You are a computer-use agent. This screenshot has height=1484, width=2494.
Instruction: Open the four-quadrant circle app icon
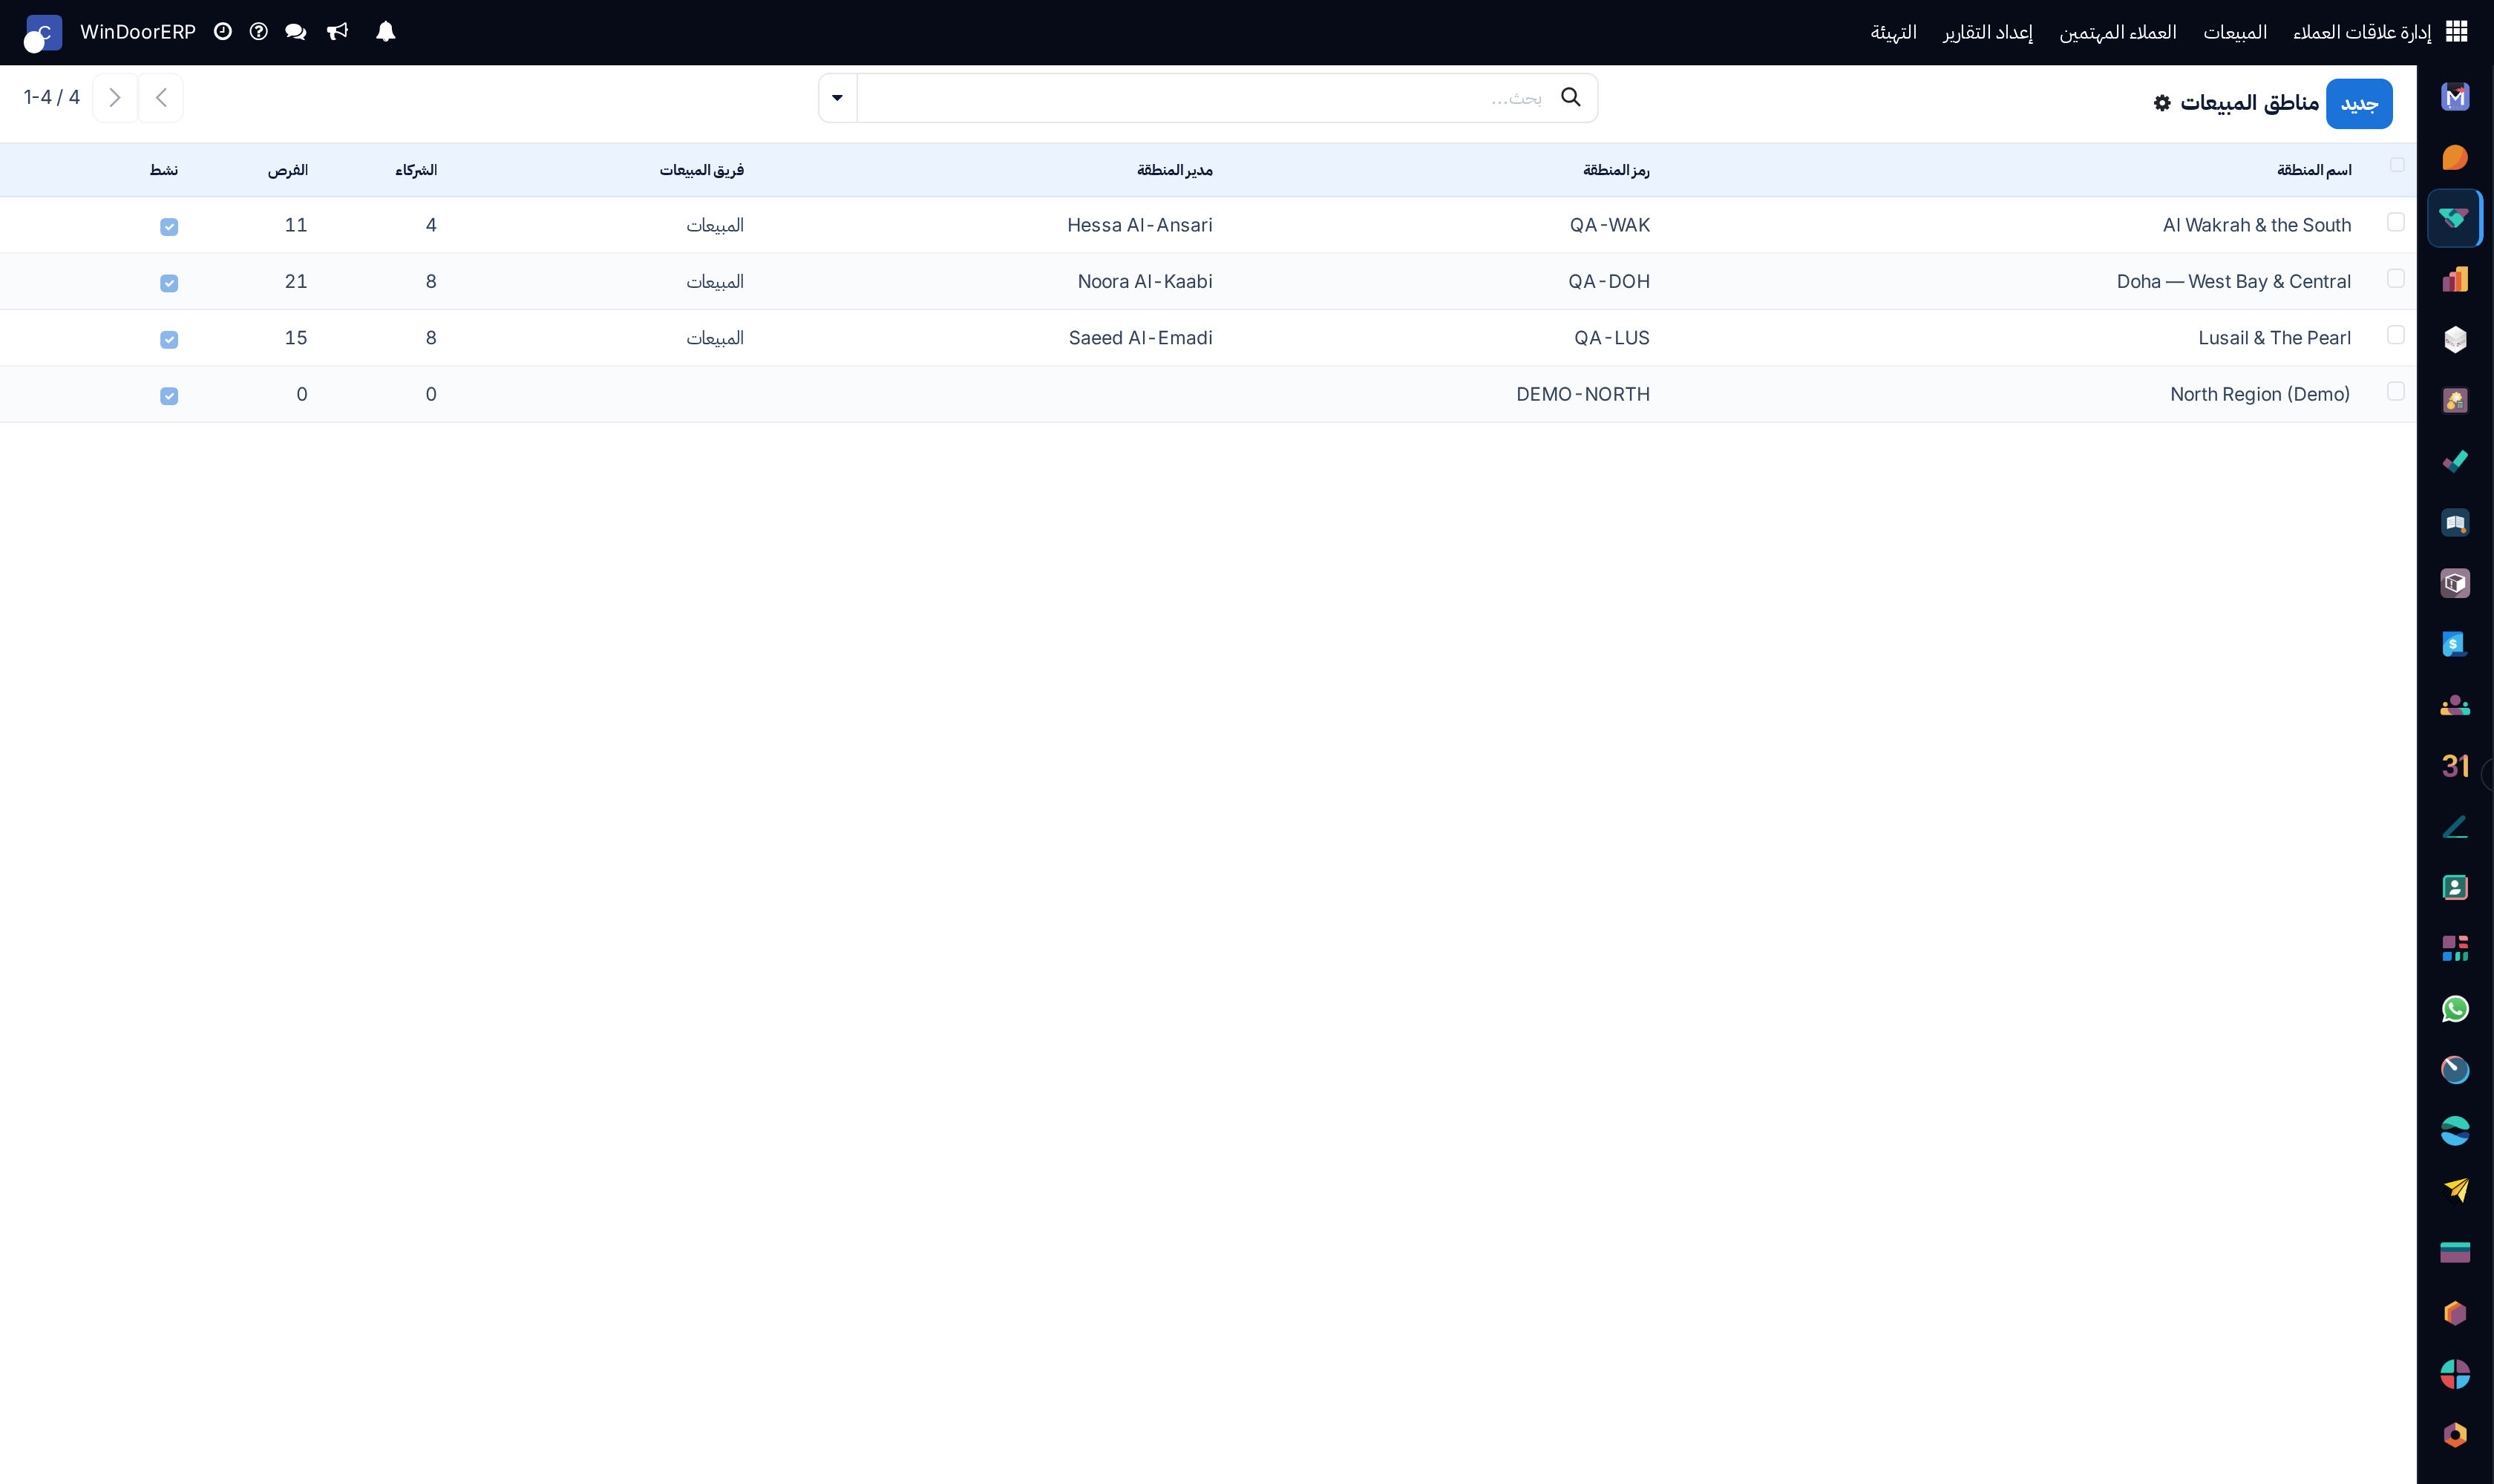coord(2455,1374)
